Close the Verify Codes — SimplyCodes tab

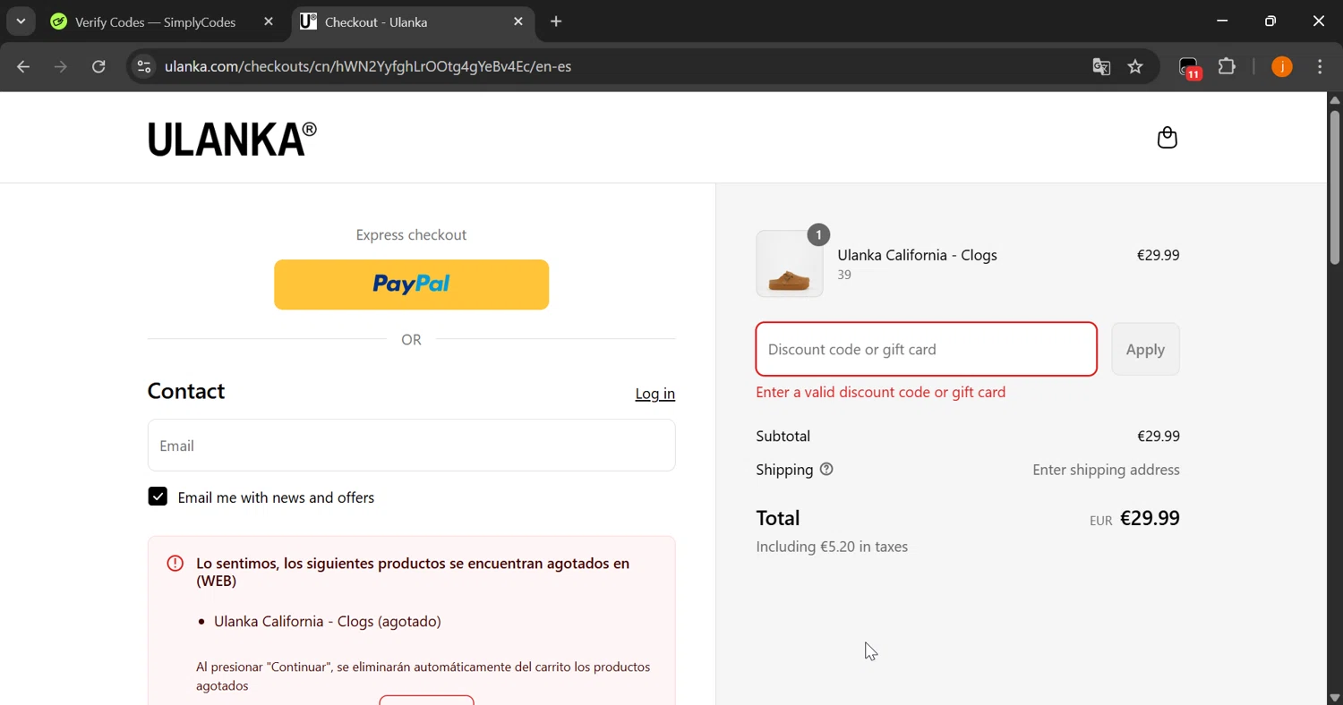click(269, 21)
